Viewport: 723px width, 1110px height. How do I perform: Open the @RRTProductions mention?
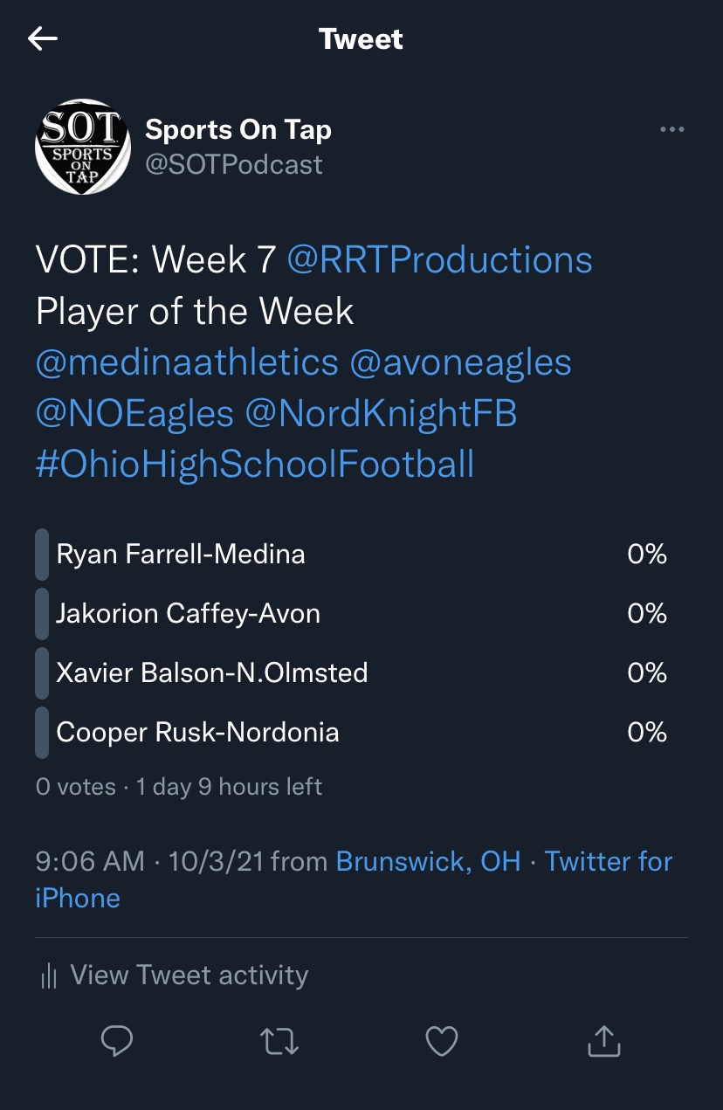439,260
